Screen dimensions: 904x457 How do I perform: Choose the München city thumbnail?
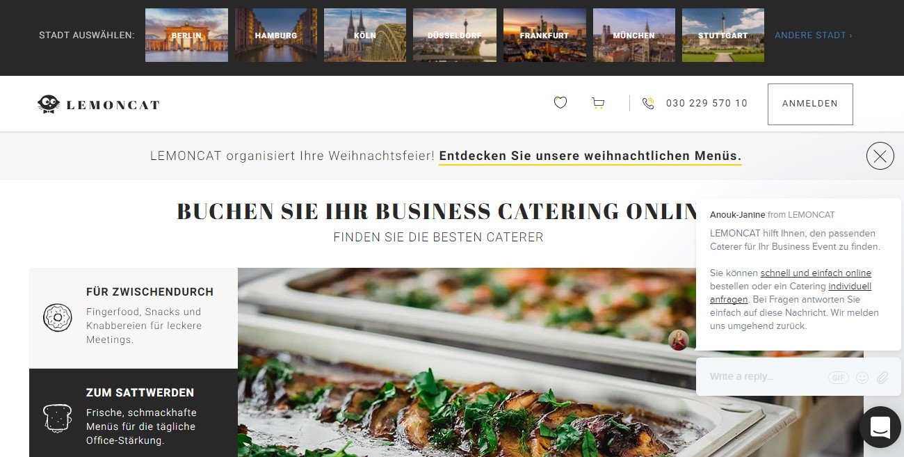[634, 35]
